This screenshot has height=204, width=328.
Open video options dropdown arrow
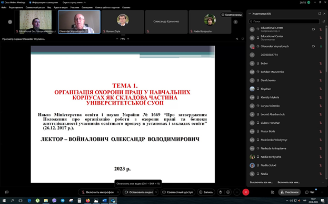point(156,192)
